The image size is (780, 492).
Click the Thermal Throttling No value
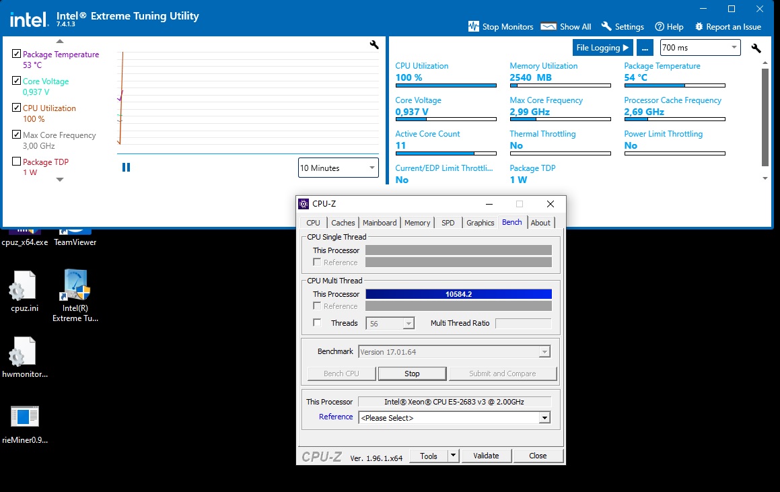516,146
